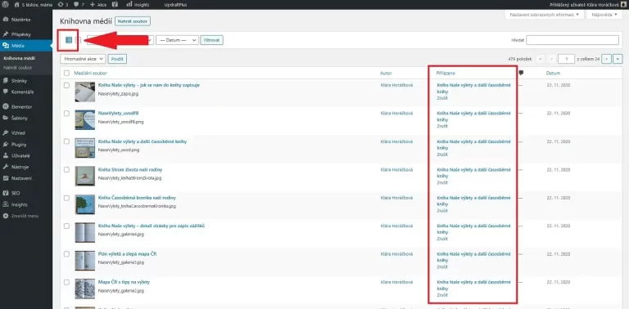Open the Datum filter dropdown
The image size is (629, 309).
(x=177, y=40)
